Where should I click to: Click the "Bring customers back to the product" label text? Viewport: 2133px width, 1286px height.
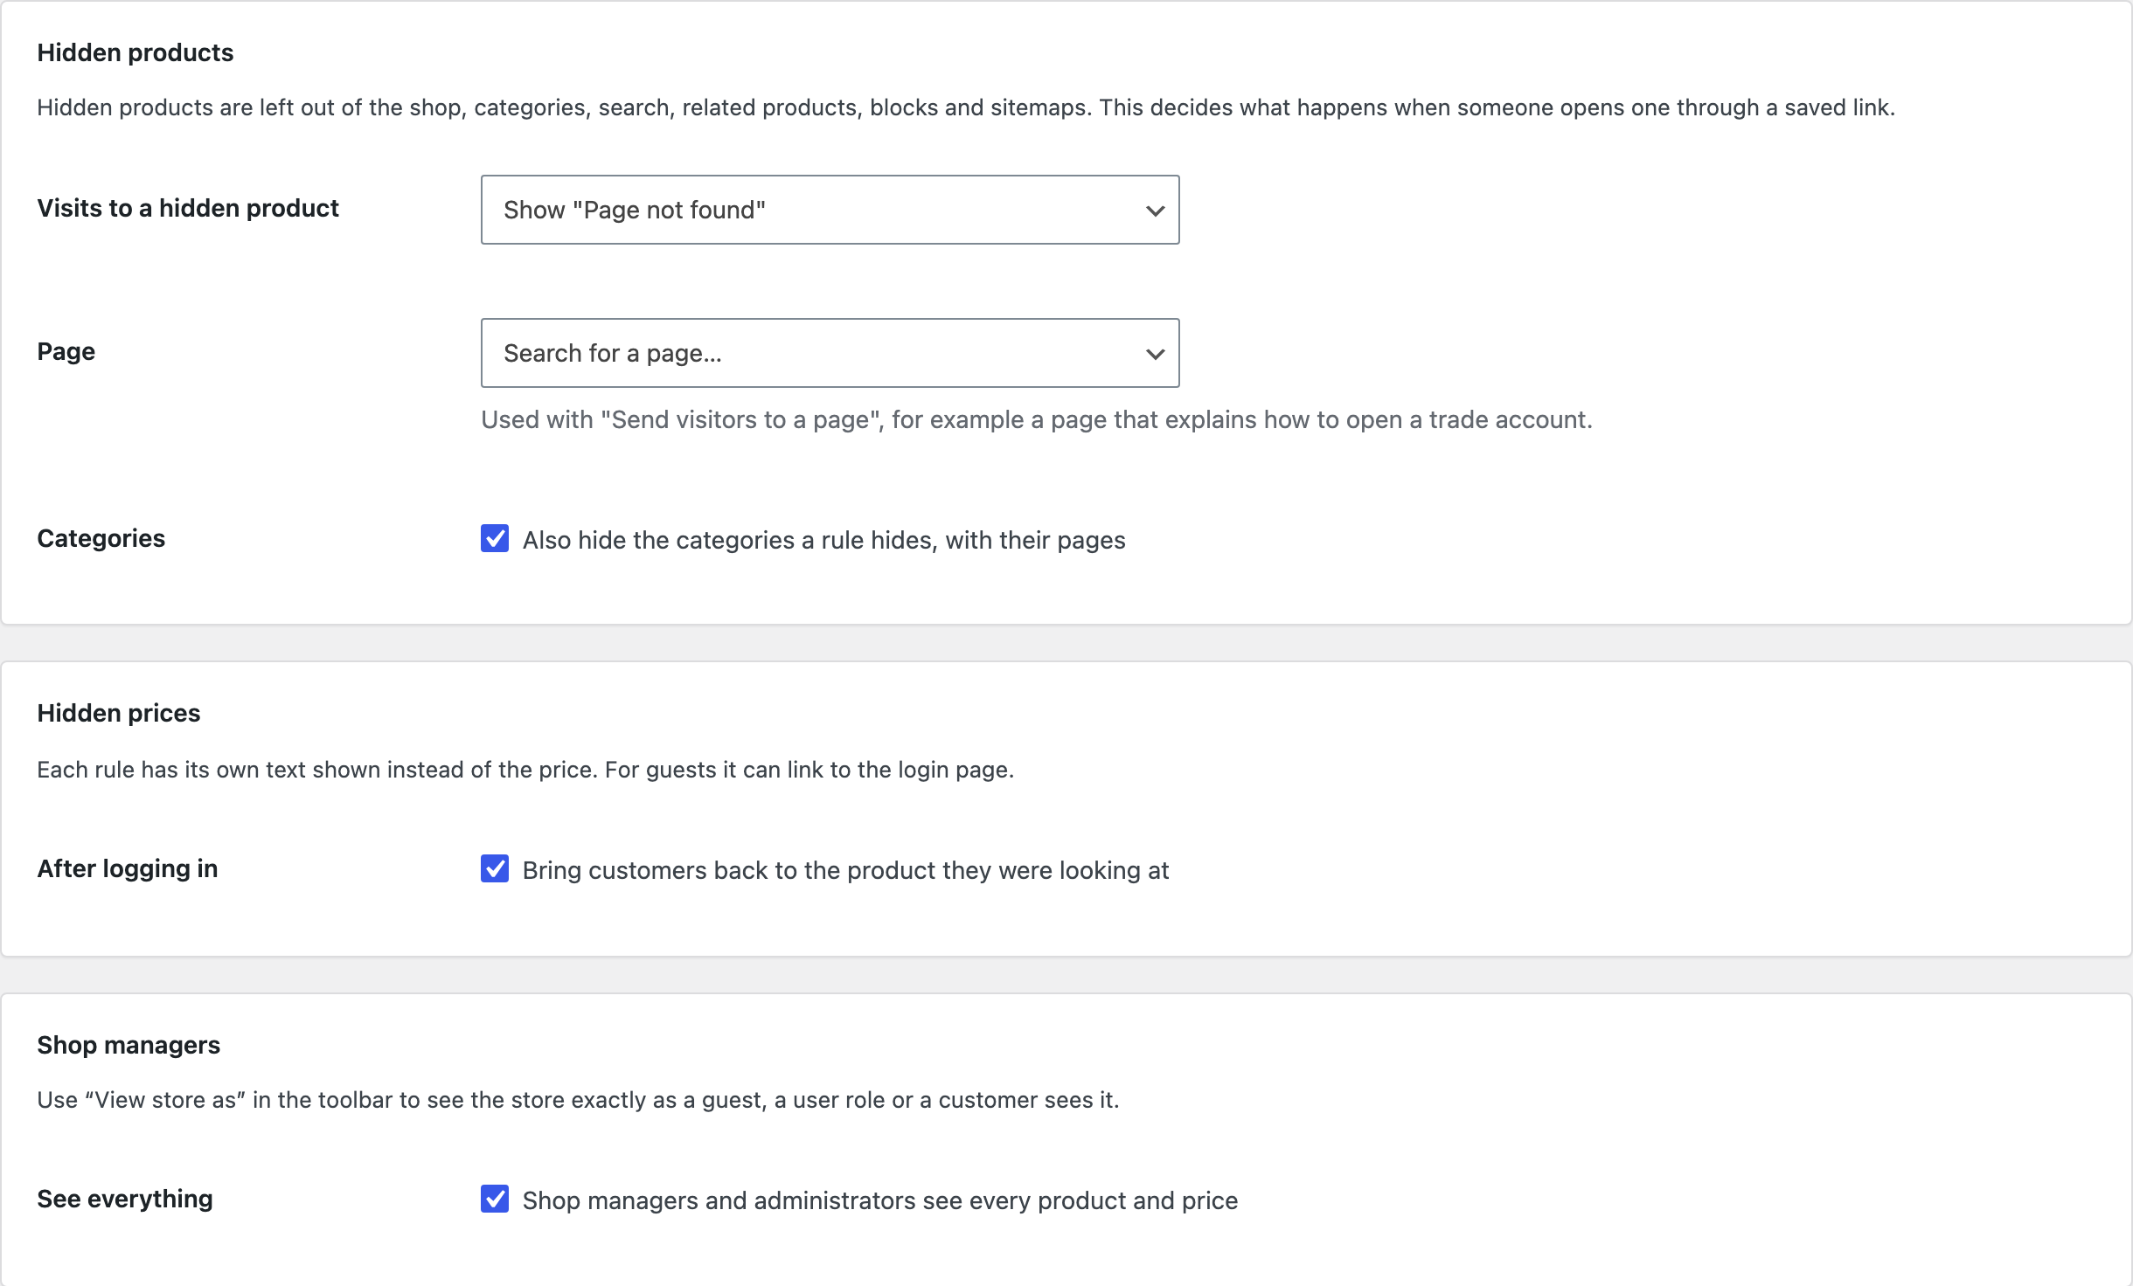(845, 870)
